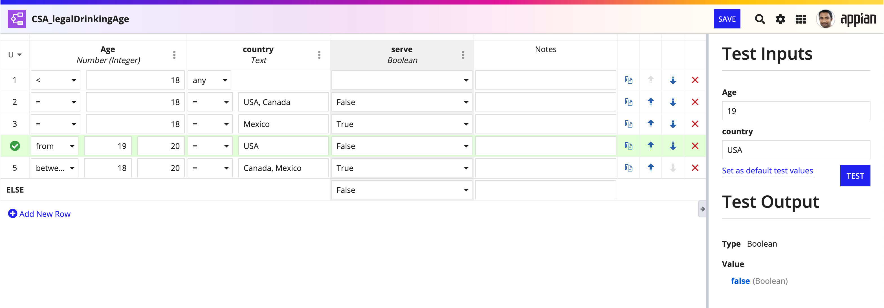Open the search magnifier icon
Viewport: 884px width, 308px height.
(760, 19)
